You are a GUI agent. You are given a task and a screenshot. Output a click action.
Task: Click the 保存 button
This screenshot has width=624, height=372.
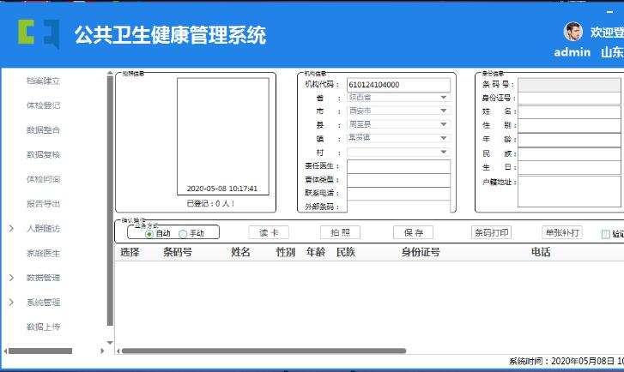coord(413,232)
